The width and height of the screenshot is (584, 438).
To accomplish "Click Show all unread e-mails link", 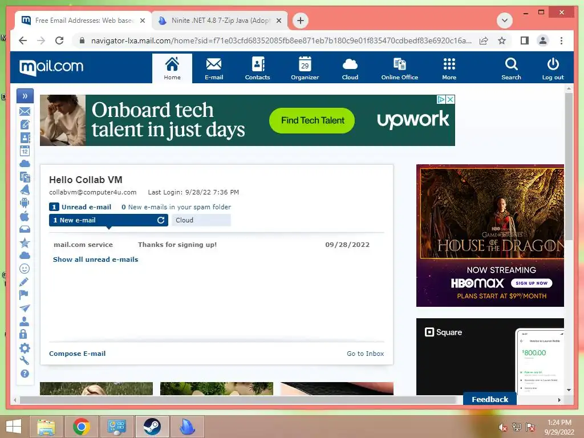I will click(x=95, y=259).
